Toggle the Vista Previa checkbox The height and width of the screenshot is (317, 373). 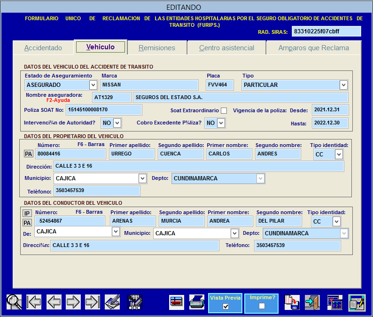click(226, 306)
